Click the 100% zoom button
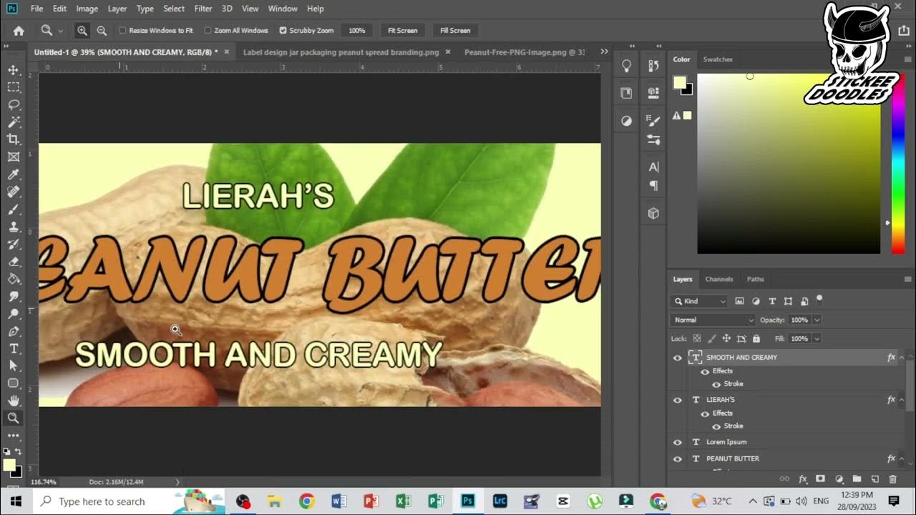This screenshot has height=515, width=916. 356,31
